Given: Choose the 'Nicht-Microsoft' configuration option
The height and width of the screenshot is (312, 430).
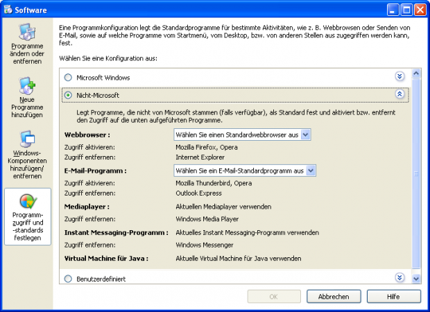Looking at the screenshot, I should click(x=68, y=95).
